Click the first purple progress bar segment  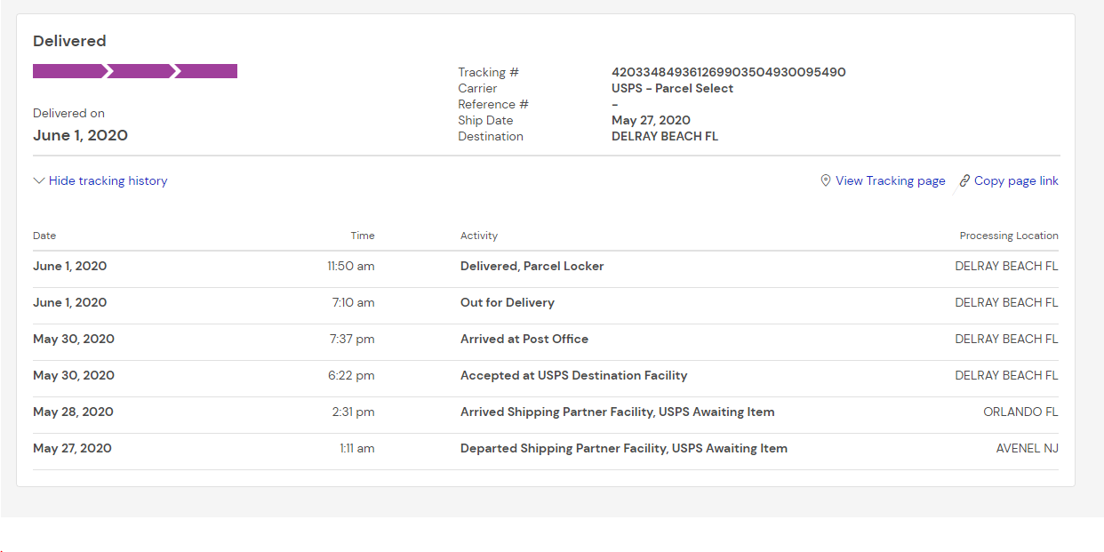click(68, 71)
